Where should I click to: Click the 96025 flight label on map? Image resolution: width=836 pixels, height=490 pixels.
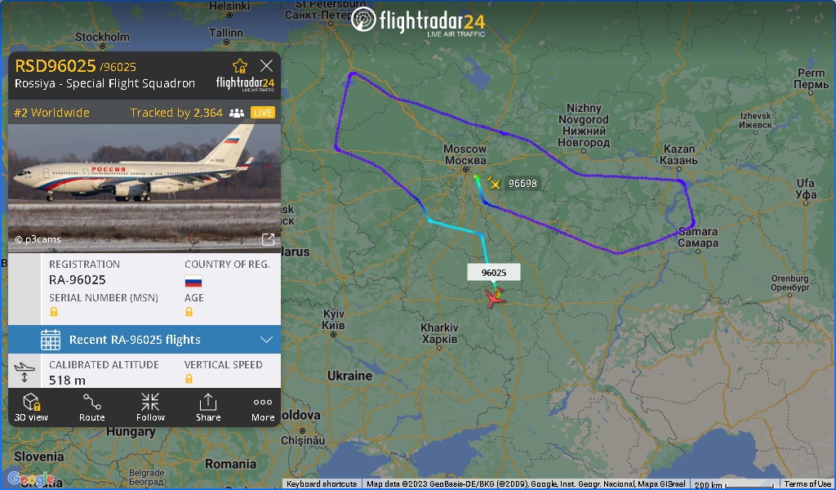click(494, 273)
